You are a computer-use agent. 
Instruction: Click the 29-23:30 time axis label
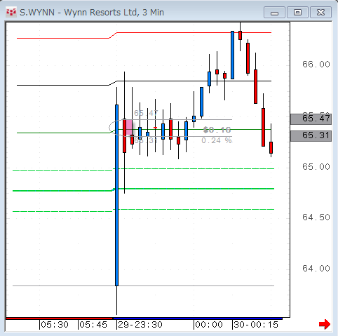tap(140, 325)
